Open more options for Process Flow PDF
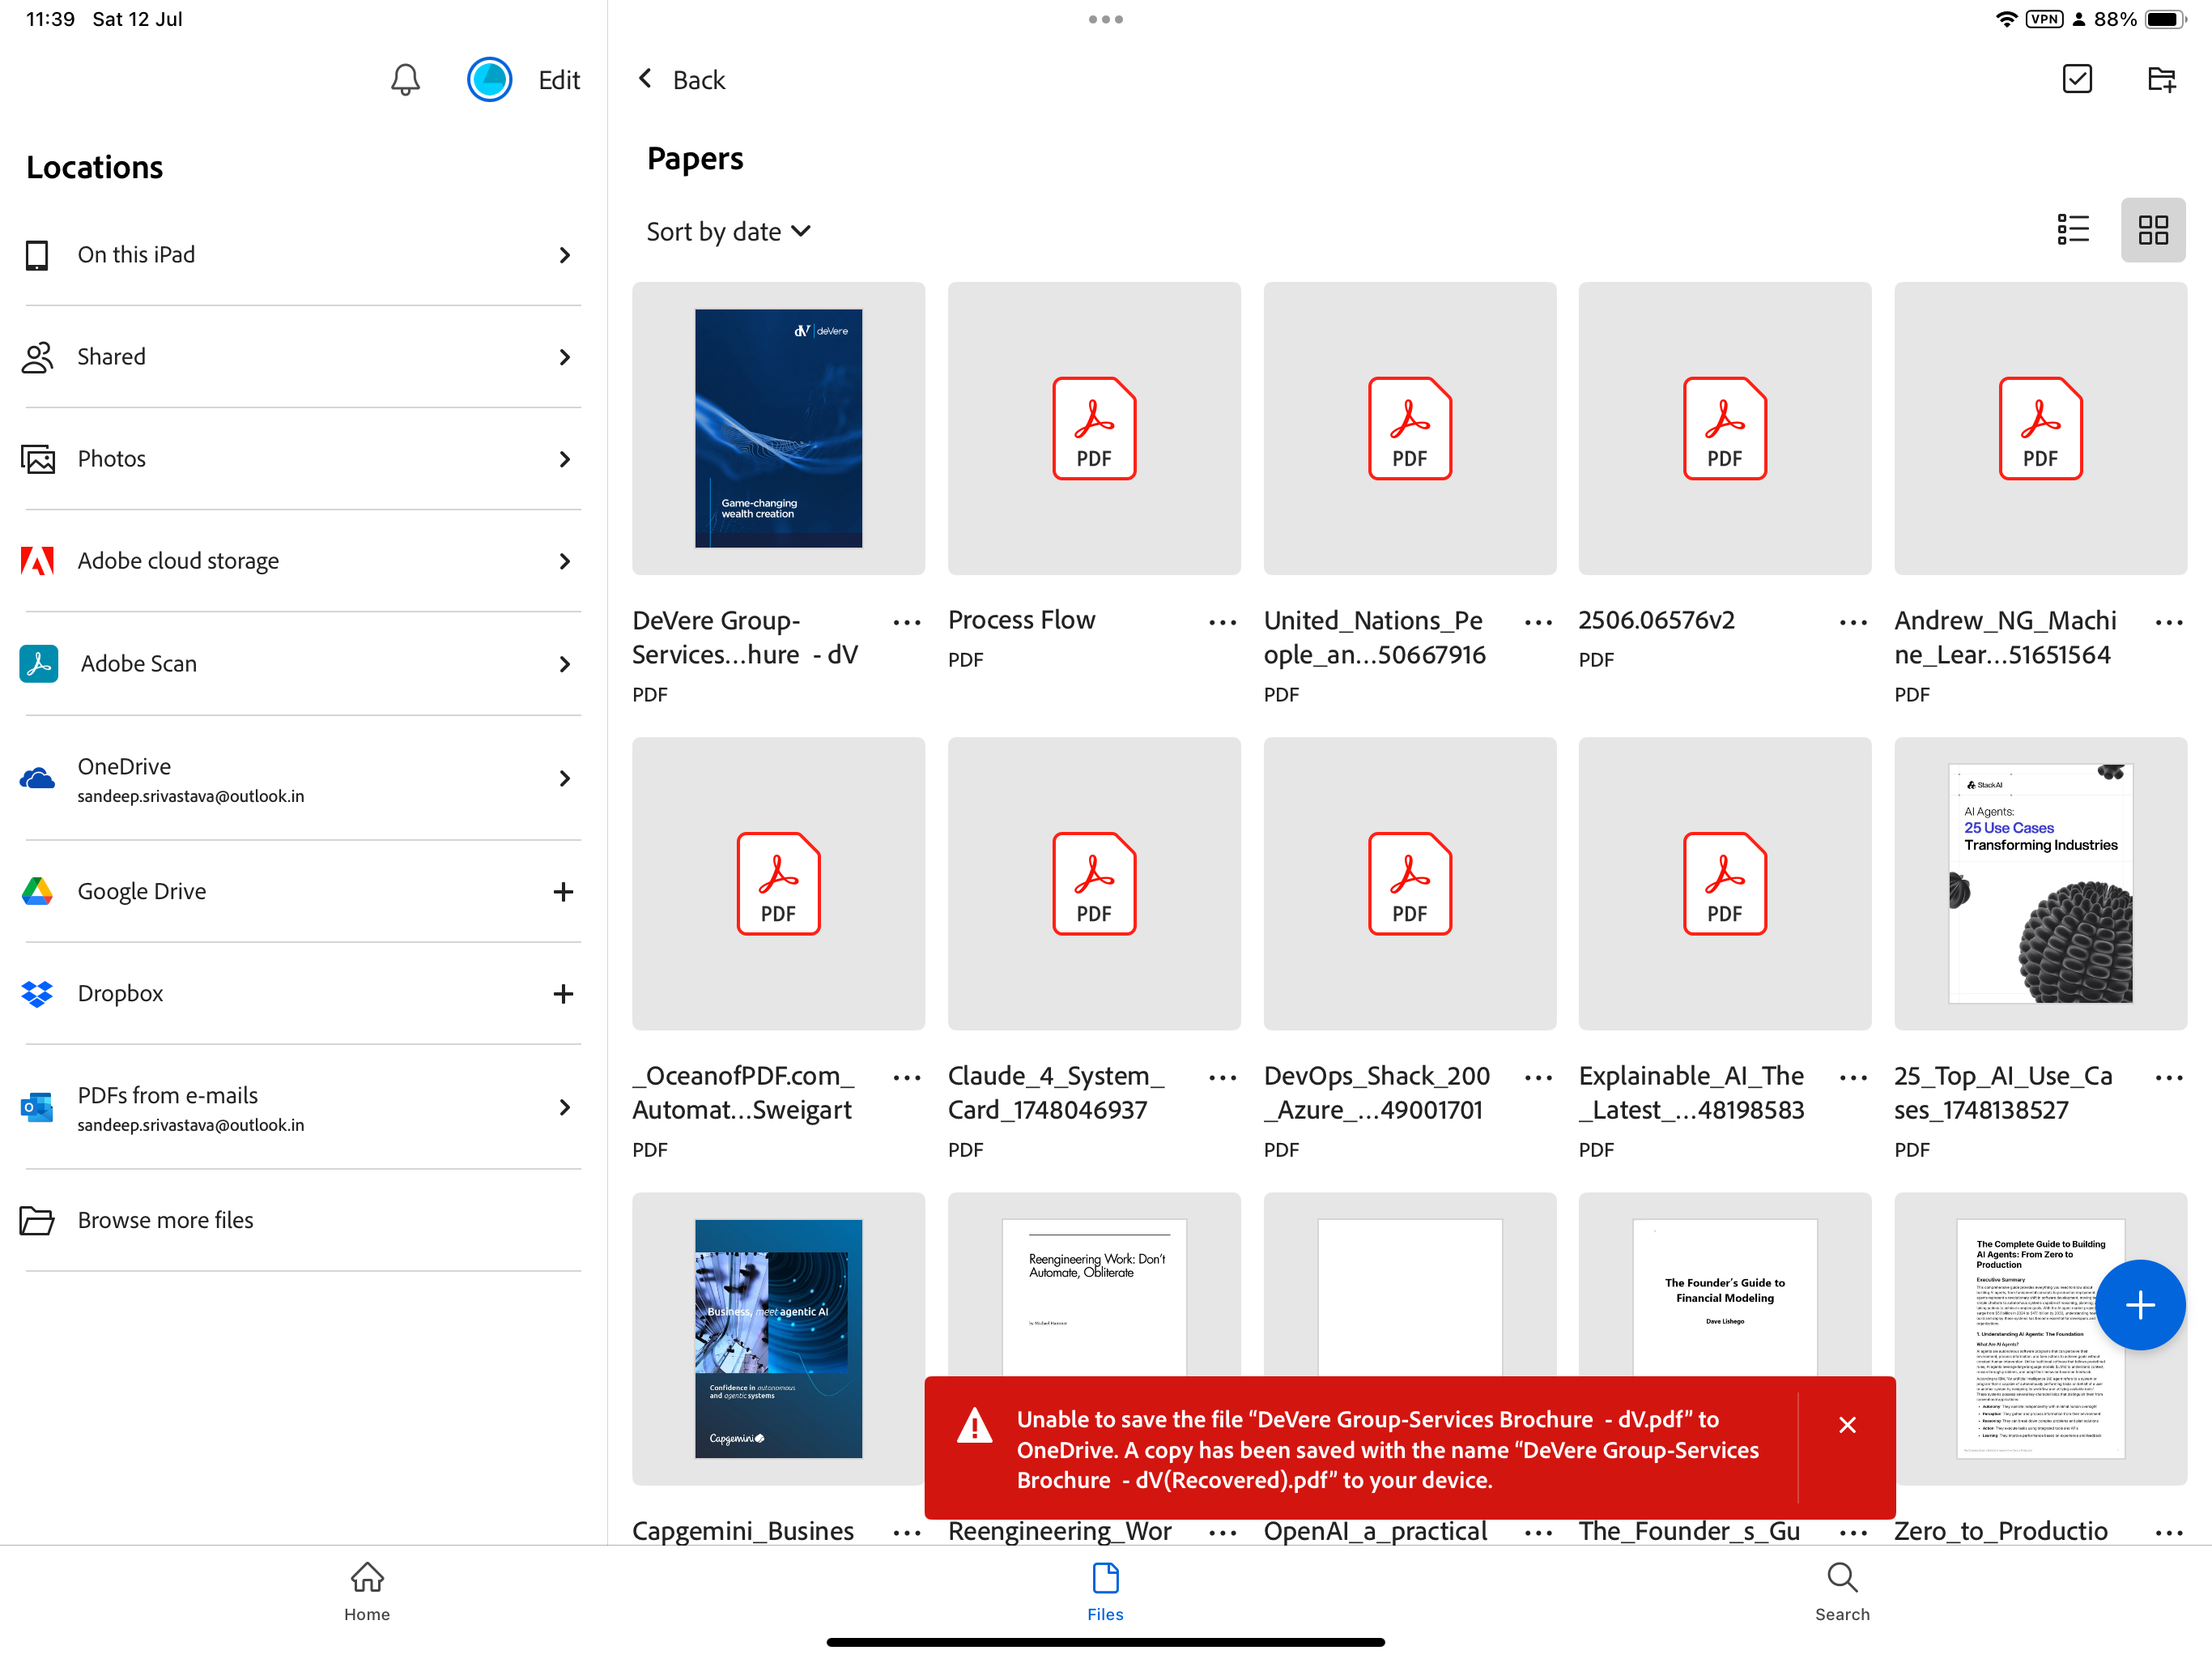 tap(1222, 621)
